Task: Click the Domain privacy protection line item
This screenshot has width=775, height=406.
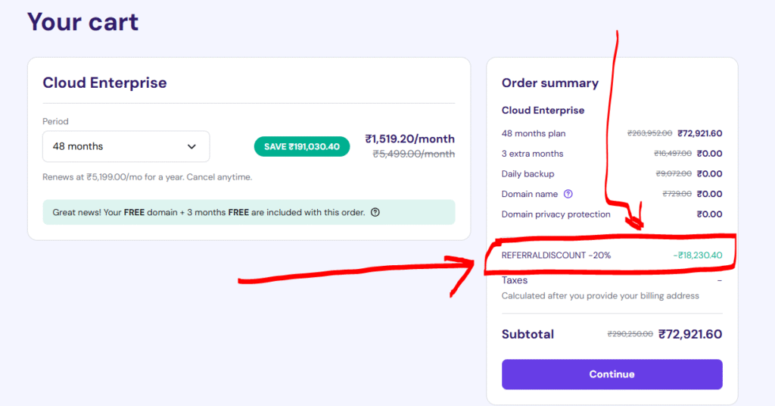Action: pyautogui.click(x=556, y=214)
